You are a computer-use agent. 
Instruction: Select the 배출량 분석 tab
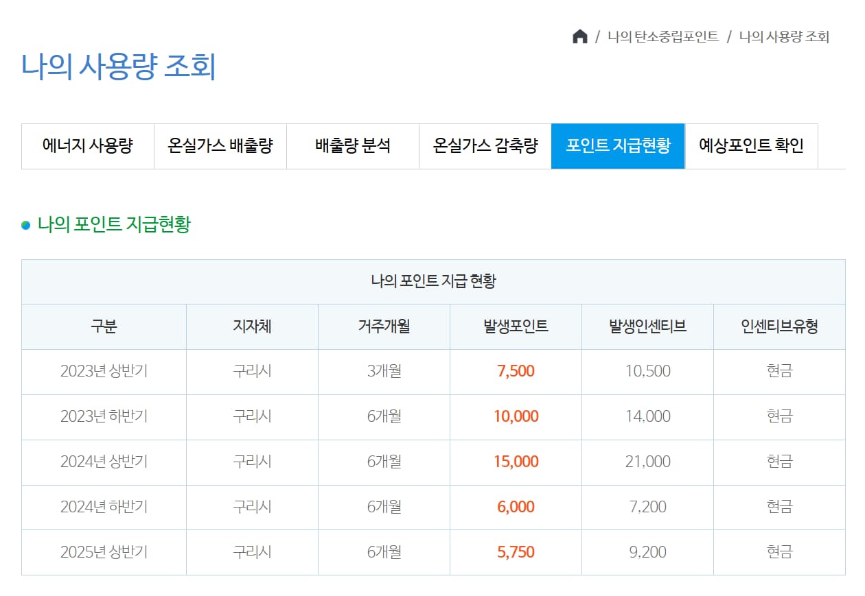[x=353, y=146]
